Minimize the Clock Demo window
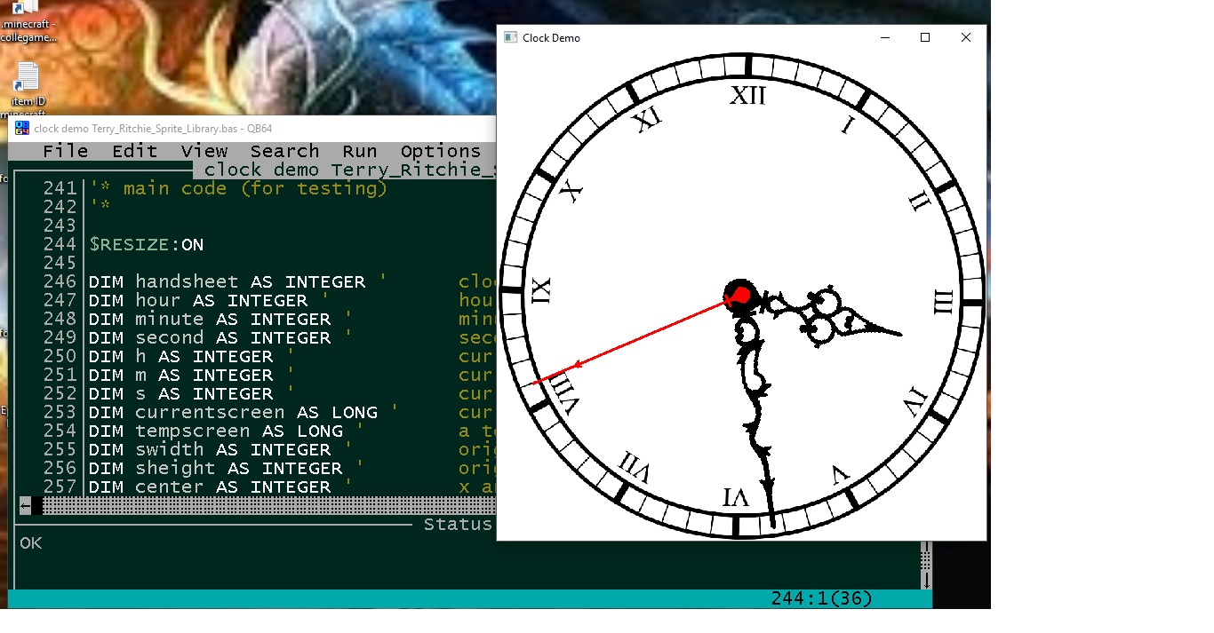The height and width of the screenshot is (633, 1214). click(885, 37)
